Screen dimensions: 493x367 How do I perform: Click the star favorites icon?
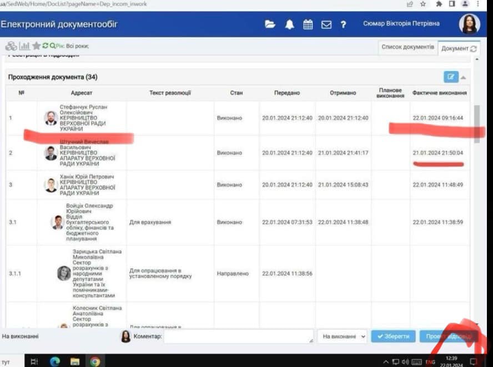point(36,46)
